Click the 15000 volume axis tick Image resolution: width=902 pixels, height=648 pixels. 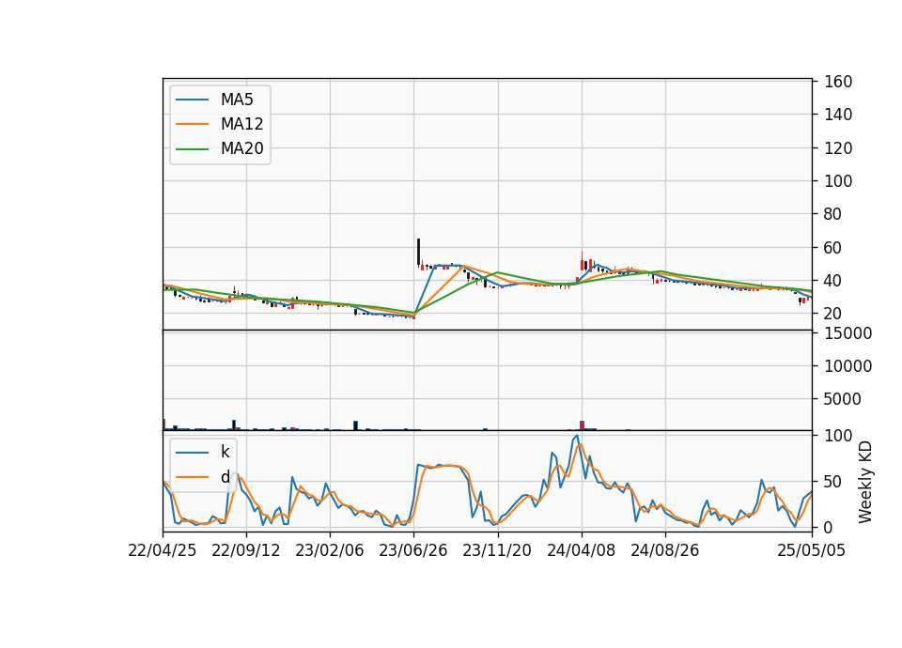848,333
